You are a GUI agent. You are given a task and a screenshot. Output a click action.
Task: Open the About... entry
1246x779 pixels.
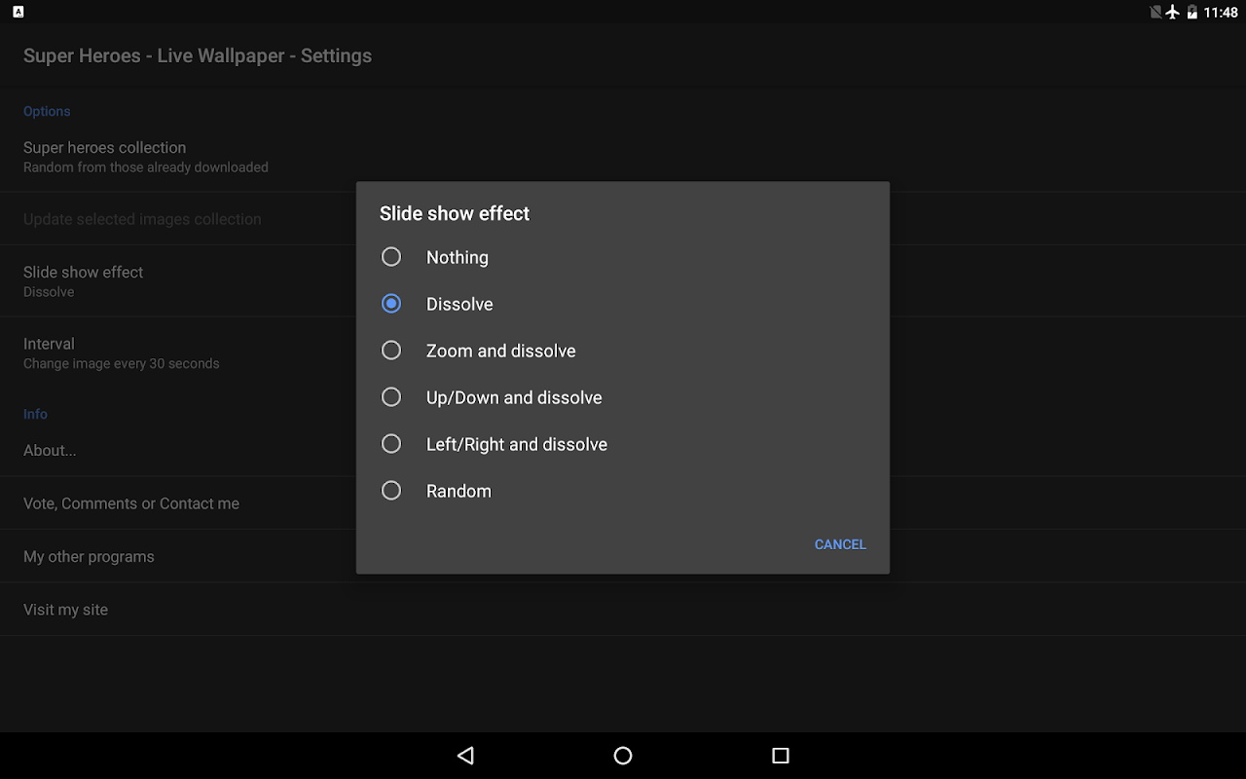(51, 450)
